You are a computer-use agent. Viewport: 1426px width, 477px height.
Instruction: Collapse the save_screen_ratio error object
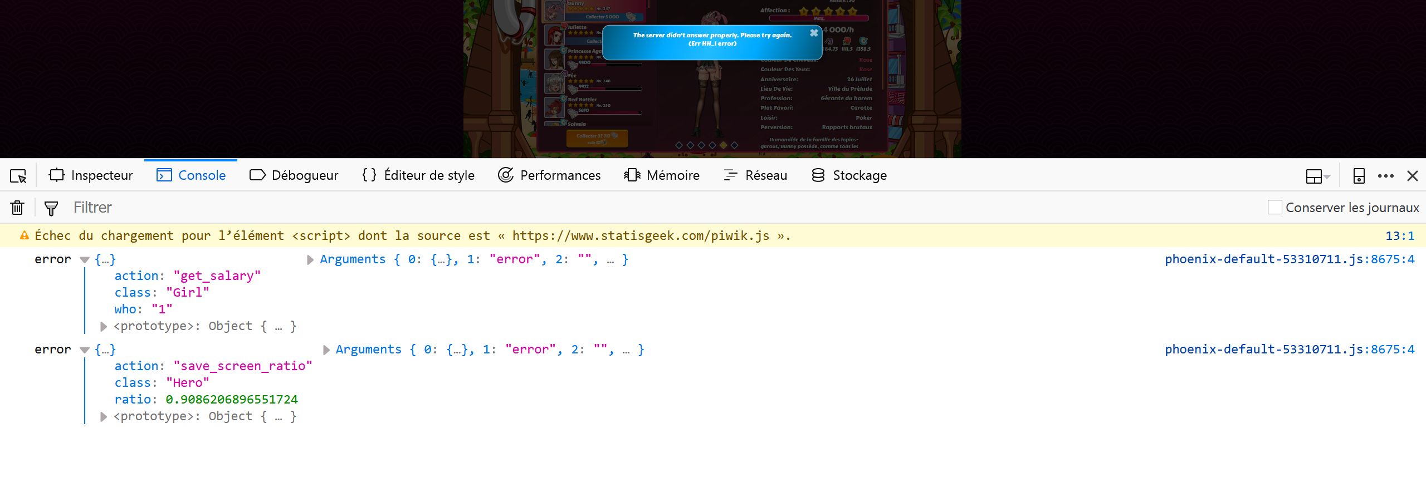click(x=85, y=350)
